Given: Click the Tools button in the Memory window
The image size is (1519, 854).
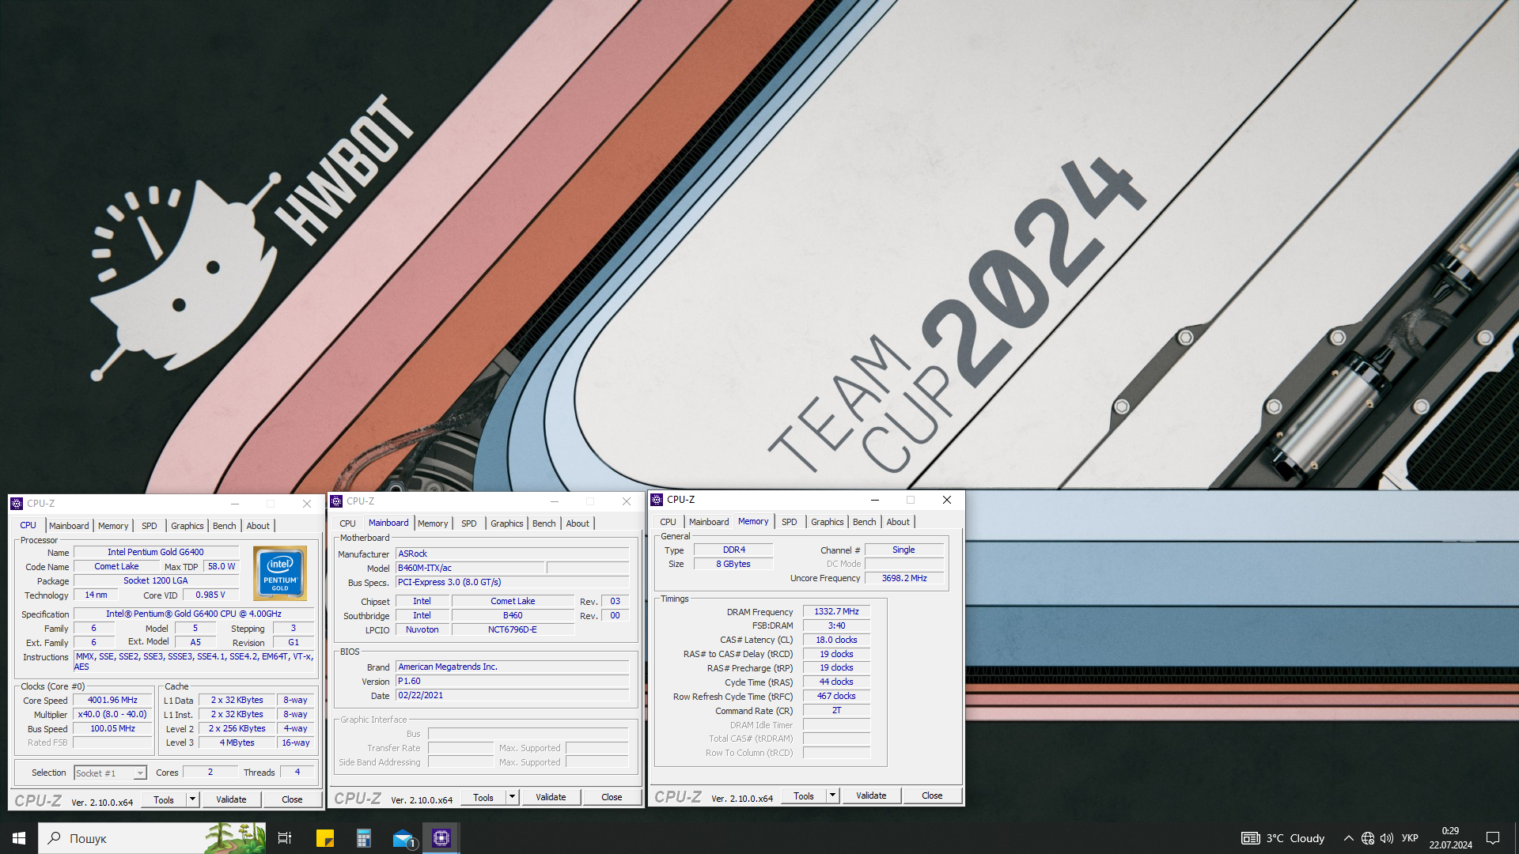Looking at the screenshot, I should (x=804, y=795).
